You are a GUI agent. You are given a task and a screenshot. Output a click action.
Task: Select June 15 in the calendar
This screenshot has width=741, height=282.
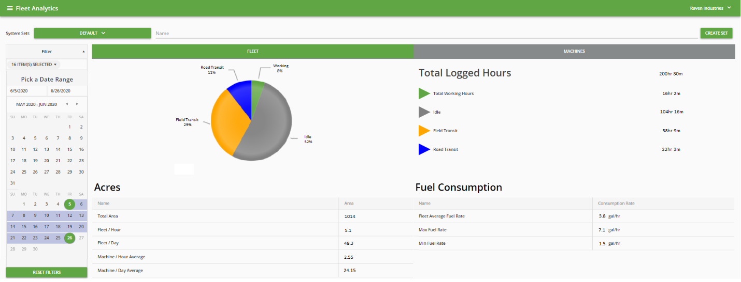23,227
